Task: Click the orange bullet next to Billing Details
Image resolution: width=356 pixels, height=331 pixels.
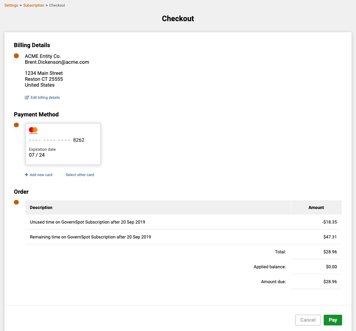Action: [16, 56]
